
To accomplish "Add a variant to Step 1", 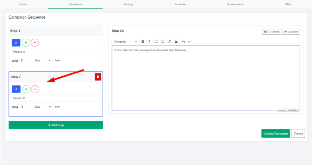I will pos(26,43).
